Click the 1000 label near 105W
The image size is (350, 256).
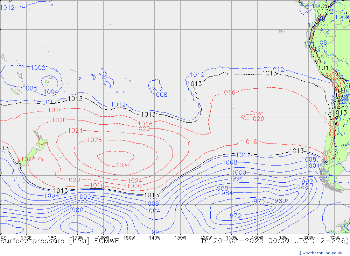tap(239, 173)
